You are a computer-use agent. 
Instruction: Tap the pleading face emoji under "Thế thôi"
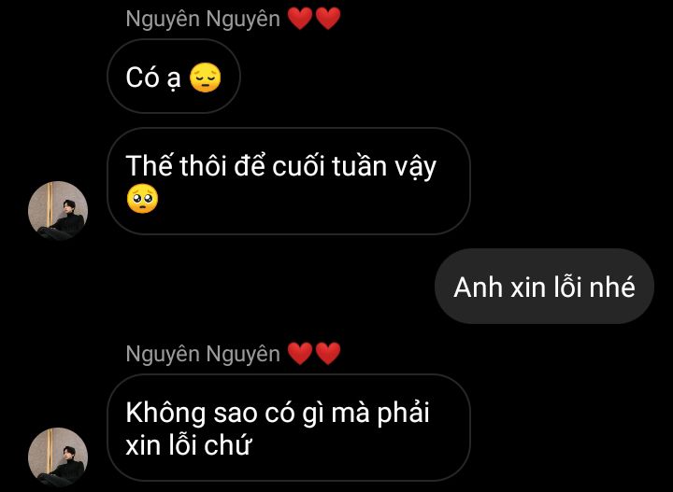point(142,199)
